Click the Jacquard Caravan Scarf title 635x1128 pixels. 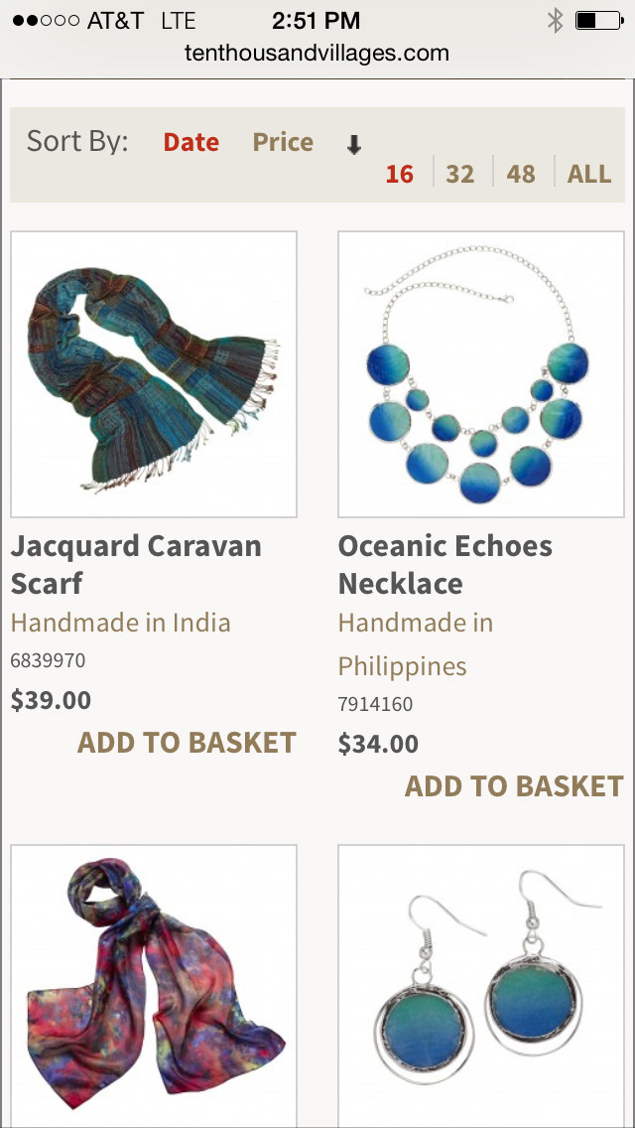tap(136, 565)
